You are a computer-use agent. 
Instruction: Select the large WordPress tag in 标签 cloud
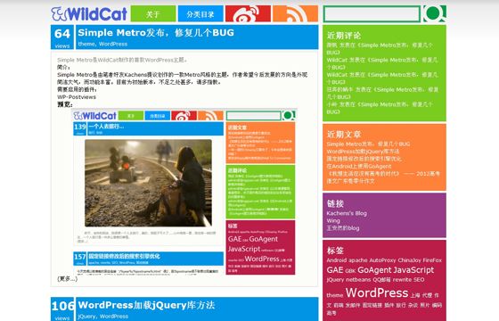click(x=377, y=292)
